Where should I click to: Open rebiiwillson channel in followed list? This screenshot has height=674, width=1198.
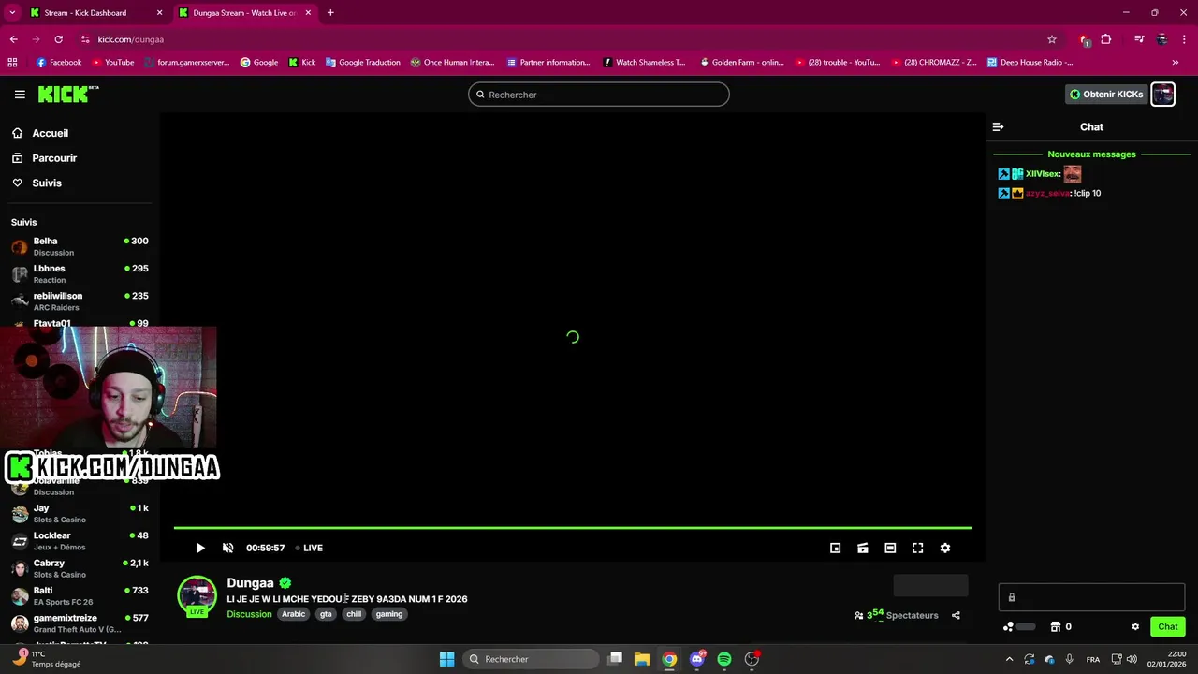pos(80,301)
